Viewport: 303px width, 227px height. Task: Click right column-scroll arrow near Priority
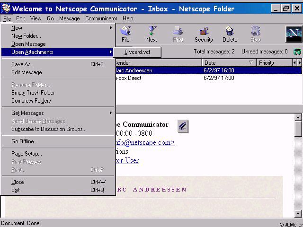[299, 63]
